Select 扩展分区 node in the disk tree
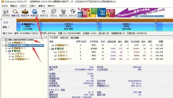Viewport: 173px width, 98px height. point(16,51)
